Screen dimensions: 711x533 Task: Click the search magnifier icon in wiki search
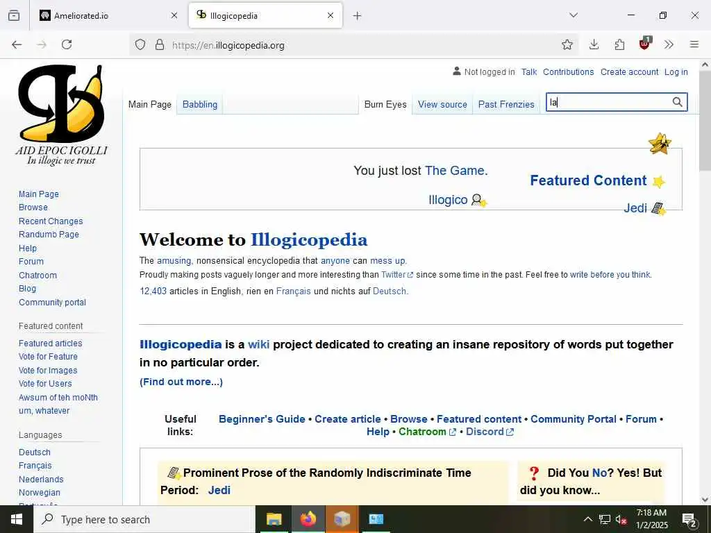pos(677,102)
